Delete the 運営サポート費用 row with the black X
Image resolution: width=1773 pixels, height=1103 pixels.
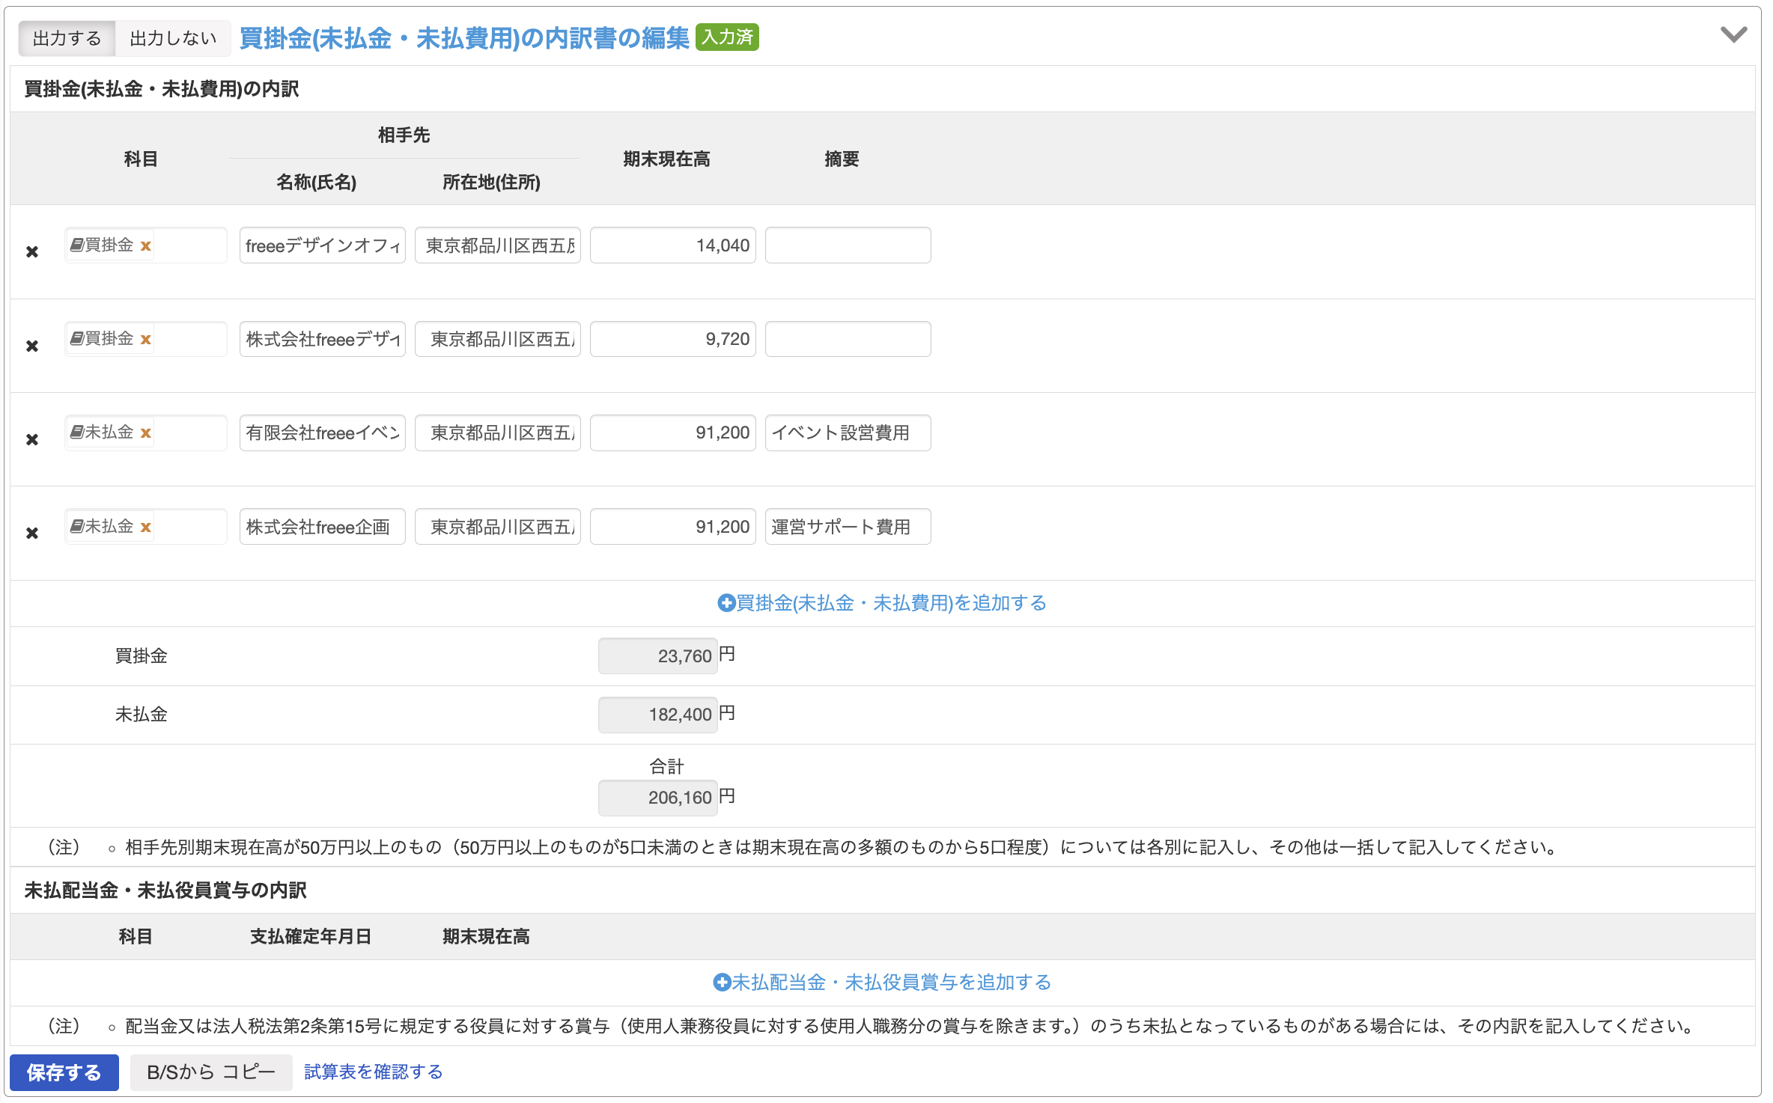coord(32,534)
